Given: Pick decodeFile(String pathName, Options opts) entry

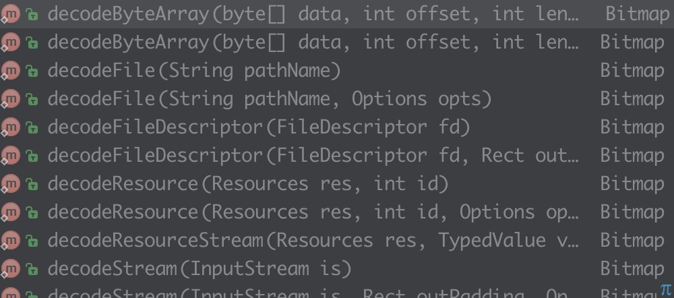Looking at the screenshot, I should pyautogui.click(x=270, y=99).
